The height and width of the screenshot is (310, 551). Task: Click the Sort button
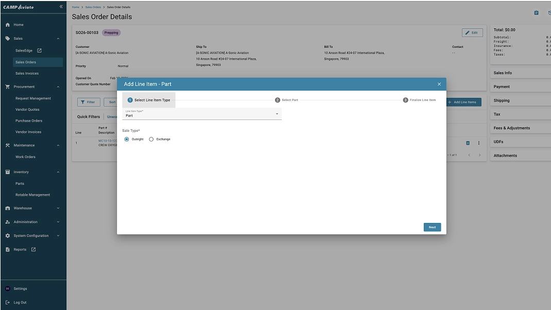point(111,102)
